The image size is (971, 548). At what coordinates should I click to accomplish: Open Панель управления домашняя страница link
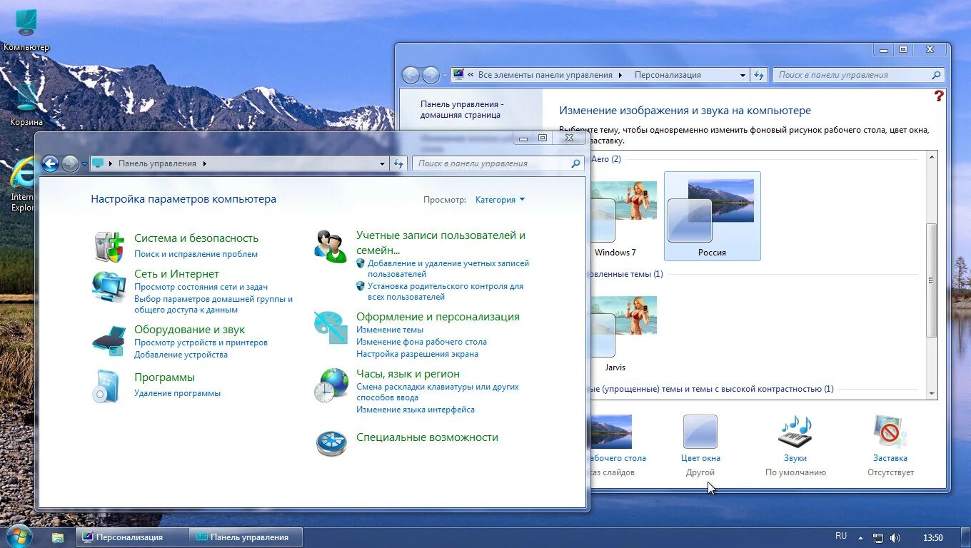pos(462,109)
